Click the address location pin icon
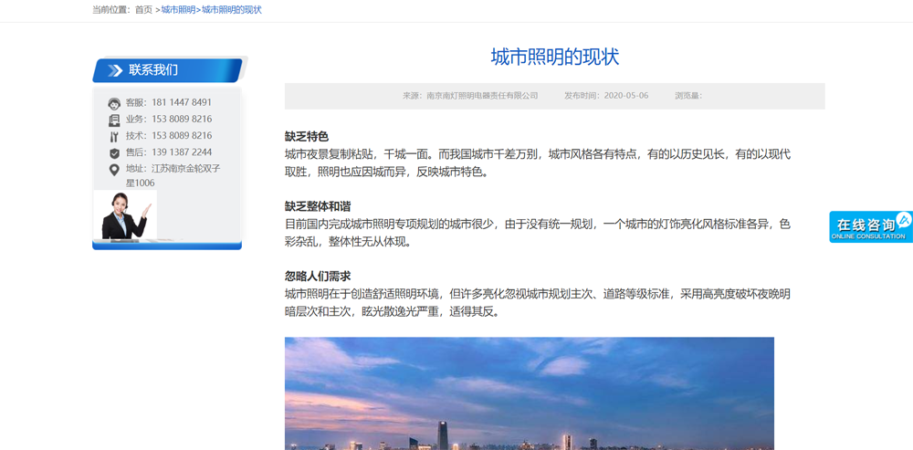The height and width of the screenshot is (450, 913). pos(114,170)
